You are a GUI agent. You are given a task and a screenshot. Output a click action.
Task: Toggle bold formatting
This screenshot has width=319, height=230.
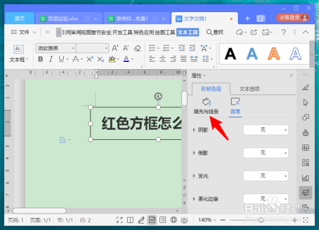tap(40, 59)
